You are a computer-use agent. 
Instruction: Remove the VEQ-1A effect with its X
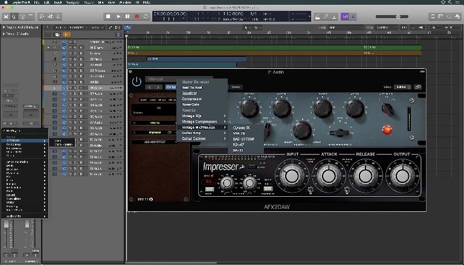coord(134,123)
